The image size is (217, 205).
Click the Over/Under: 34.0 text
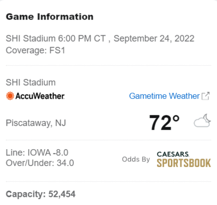point(40,163)
